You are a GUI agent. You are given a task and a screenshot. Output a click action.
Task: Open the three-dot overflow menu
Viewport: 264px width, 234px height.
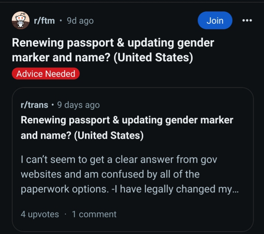click(247, 20)
